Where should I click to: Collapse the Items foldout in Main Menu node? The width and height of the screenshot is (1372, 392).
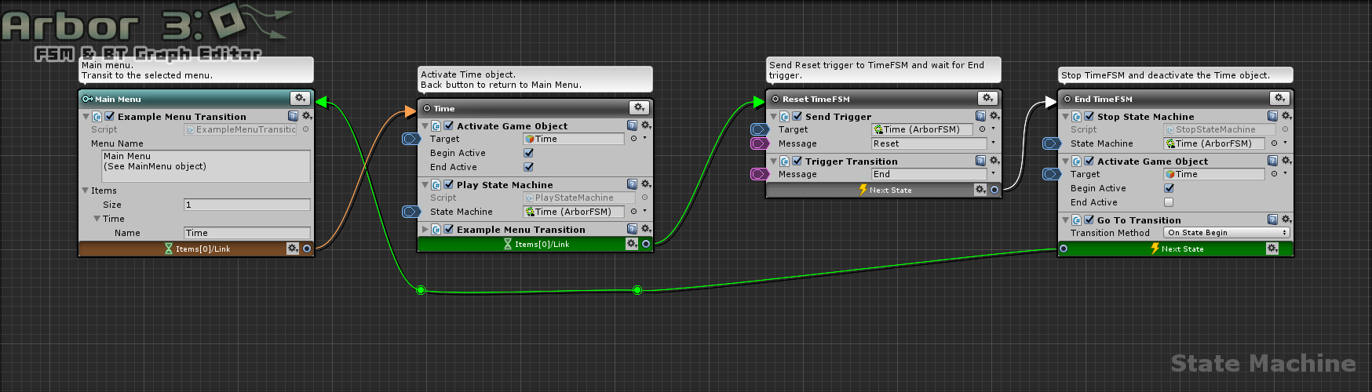[86, 191]
